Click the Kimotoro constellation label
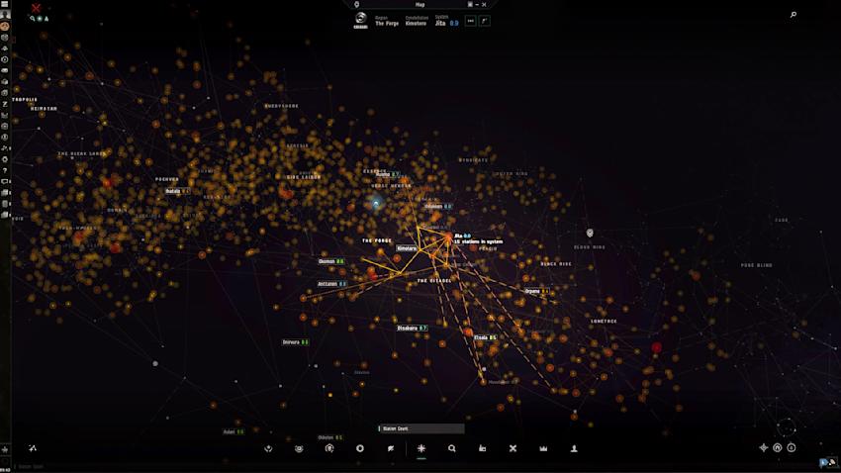This screenshot has width=841, height=473. 407,248
